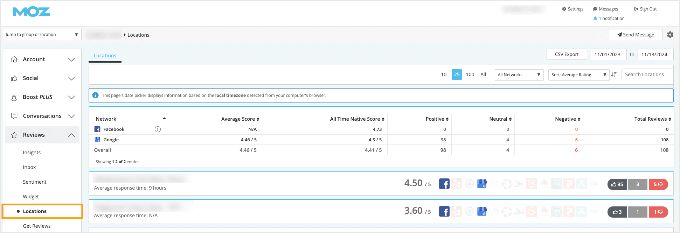Click the Search Locations input field

coord(646,75)
